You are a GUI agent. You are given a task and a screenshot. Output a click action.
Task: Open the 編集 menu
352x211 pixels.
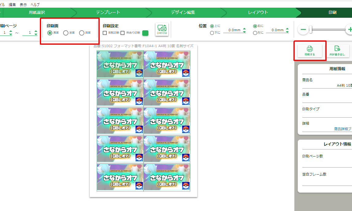click(12, 5)
